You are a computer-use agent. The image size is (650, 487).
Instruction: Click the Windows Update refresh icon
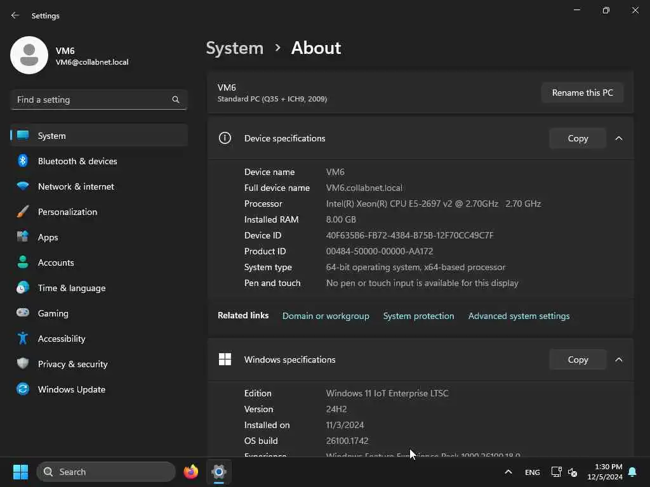click(x=23, y=389)
